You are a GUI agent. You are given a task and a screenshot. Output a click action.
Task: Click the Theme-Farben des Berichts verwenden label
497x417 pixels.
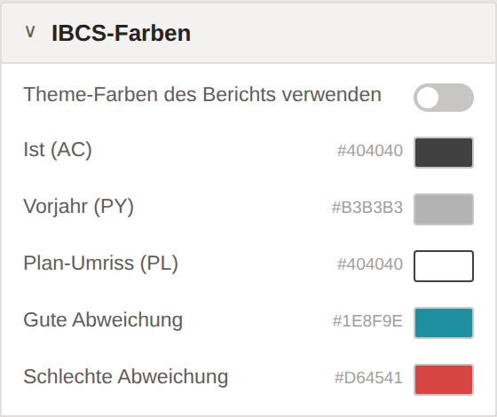[x=202, y=95]
